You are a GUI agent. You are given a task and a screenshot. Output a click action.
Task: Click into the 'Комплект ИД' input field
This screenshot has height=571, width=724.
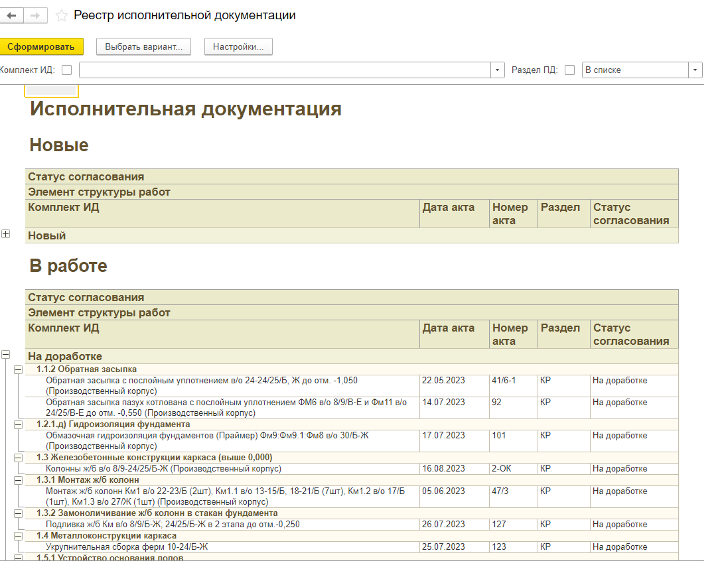(x=285, y=70)
